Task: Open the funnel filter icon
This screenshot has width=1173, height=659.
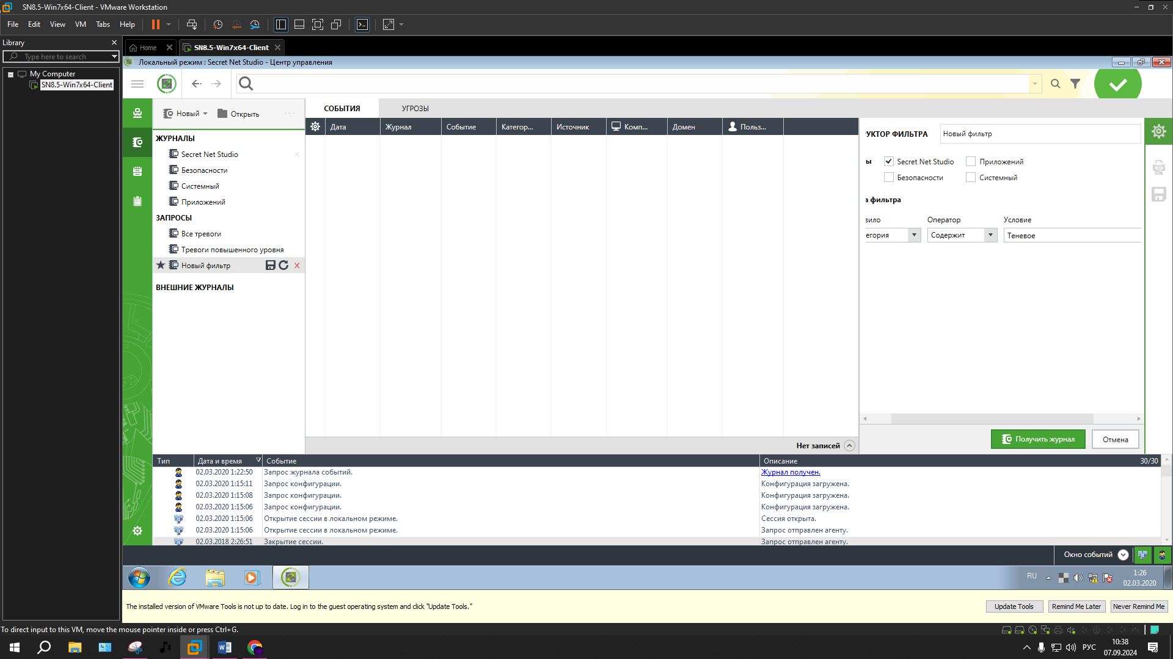Action: (1075, 84)
